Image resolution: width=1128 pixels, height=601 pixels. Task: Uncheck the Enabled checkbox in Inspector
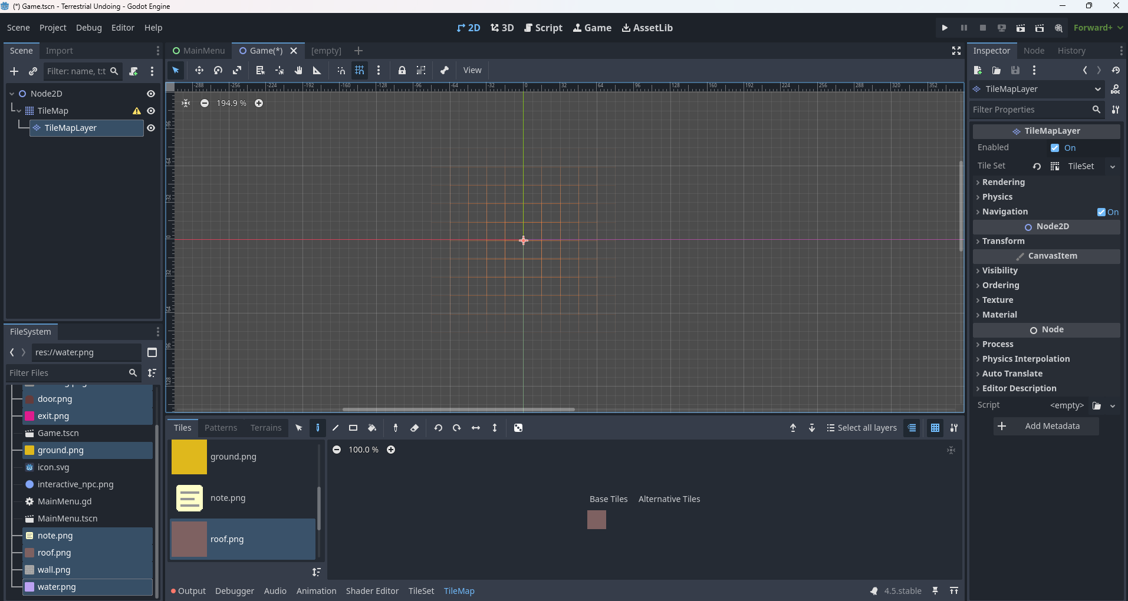1055,148
